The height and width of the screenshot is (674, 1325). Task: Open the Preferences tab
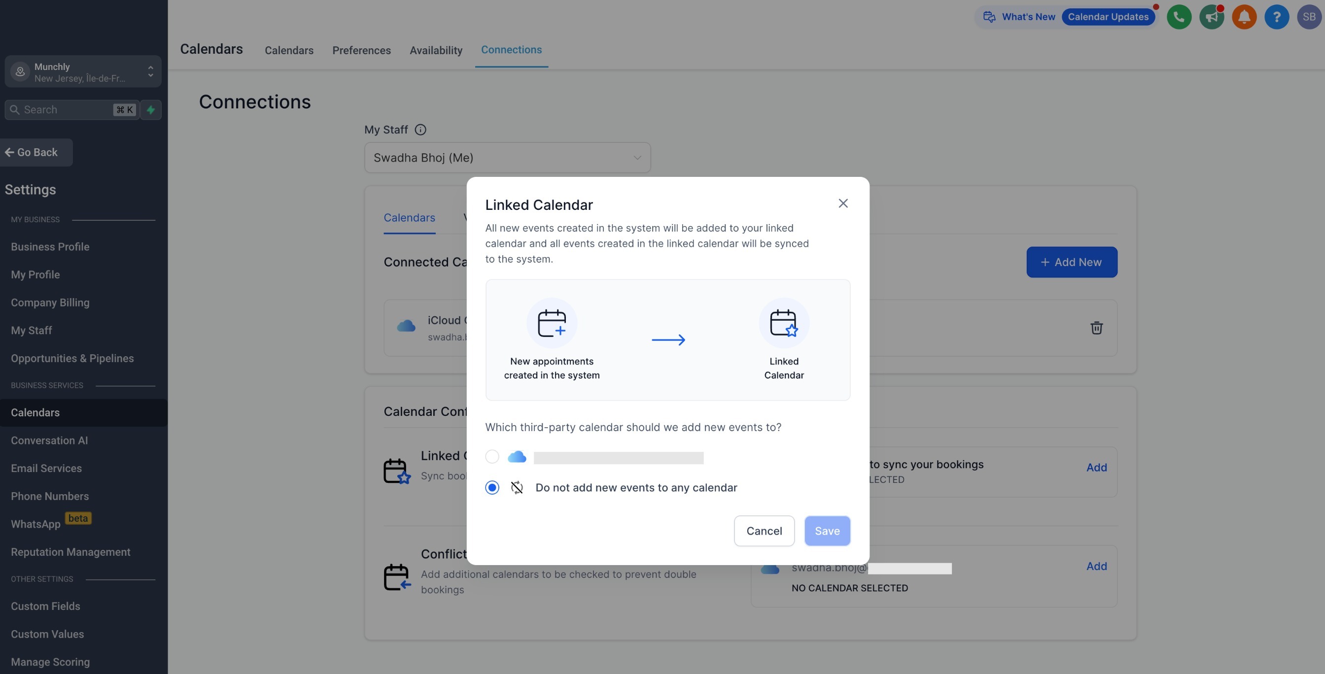click(361, 50)
